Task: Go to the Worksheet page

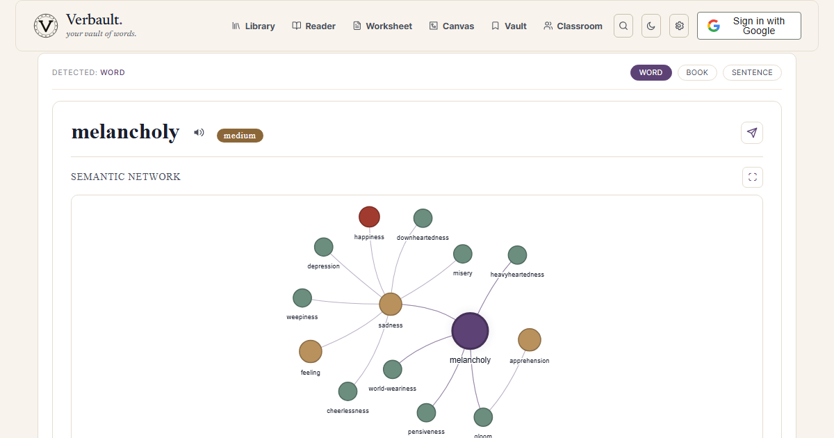Action: [382, 26]
